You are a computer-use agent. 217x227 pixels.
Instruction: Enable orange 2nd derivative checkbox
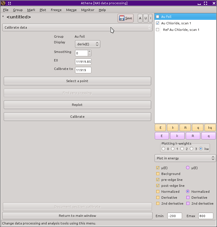click(x=158, y=203)
